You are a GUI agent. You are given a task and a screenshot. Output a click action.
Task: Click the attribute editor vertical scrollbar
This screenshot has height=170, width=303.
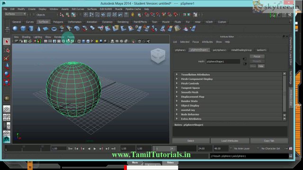tap(285, 93)
